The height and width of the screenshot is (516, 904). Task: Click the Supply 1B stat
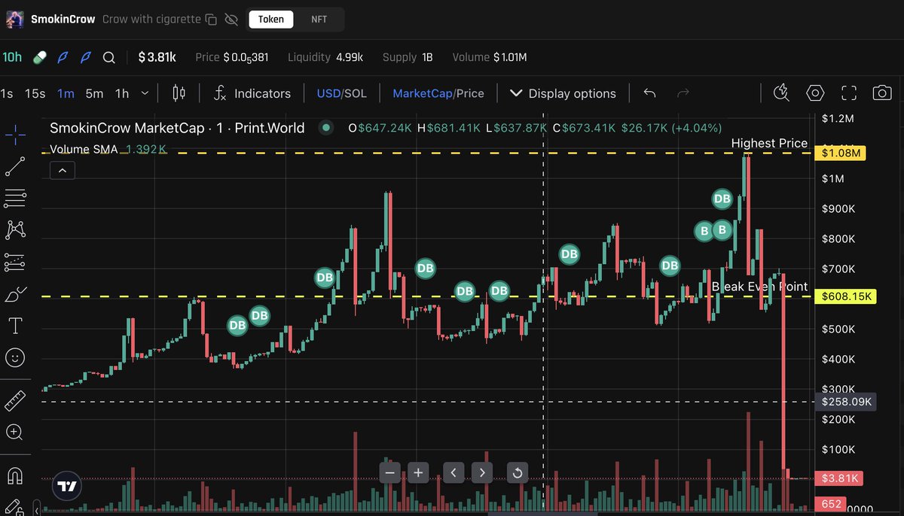408,57
